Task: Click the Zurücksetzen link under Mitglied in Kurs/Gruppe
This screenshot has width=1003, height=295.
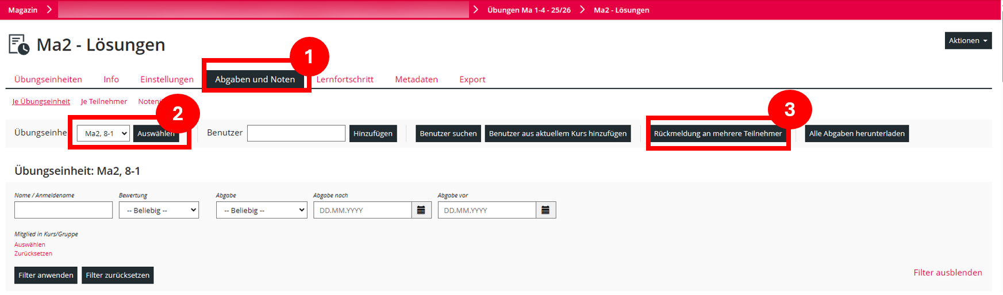Action: point(33,254)
